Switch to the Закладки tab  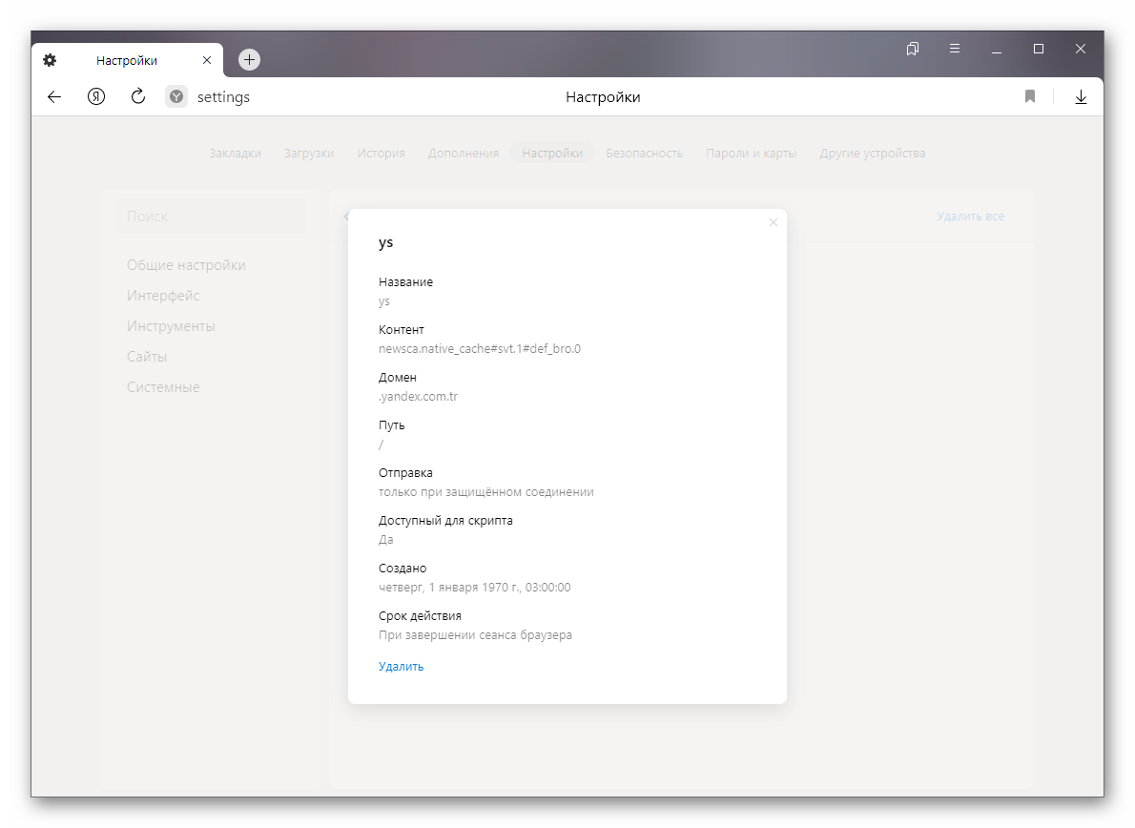click(x=235, y=154)
